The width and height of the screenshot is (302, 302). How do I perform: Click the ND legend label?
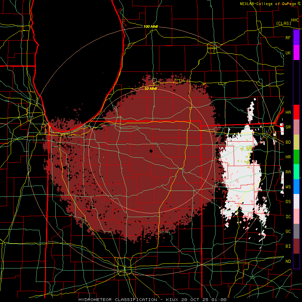288,261
